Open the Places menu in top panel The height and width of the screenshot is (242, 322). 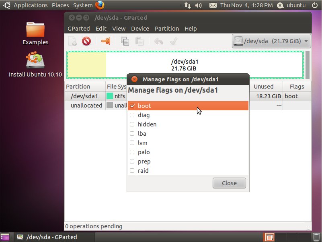60,5
